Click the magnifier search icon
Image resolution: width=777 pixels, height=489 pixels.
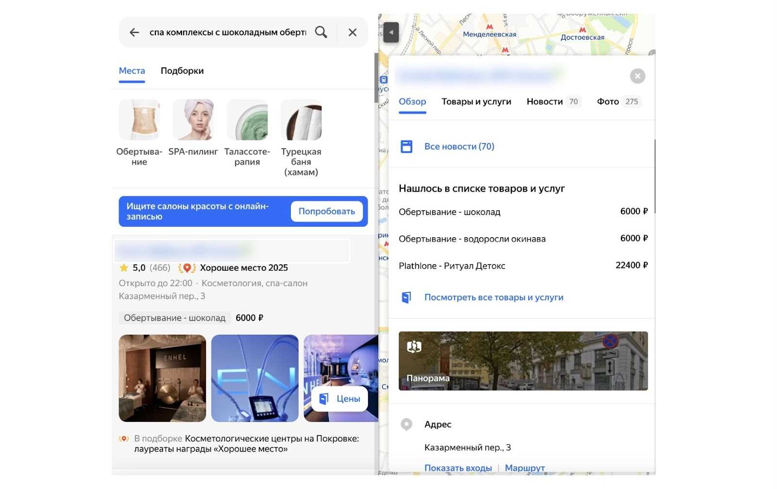[321, 32]
